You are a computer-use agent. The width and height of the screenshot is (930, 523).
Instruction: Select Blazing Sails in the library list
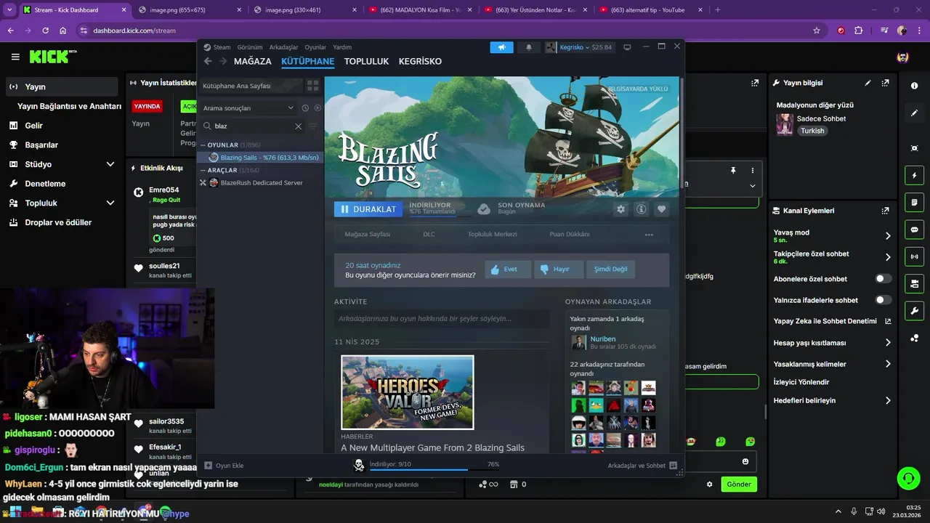[x=261, y=158]
